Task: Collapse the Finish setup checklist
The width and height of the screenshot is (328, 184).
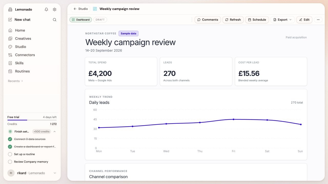Action: [x=55, y=132]
